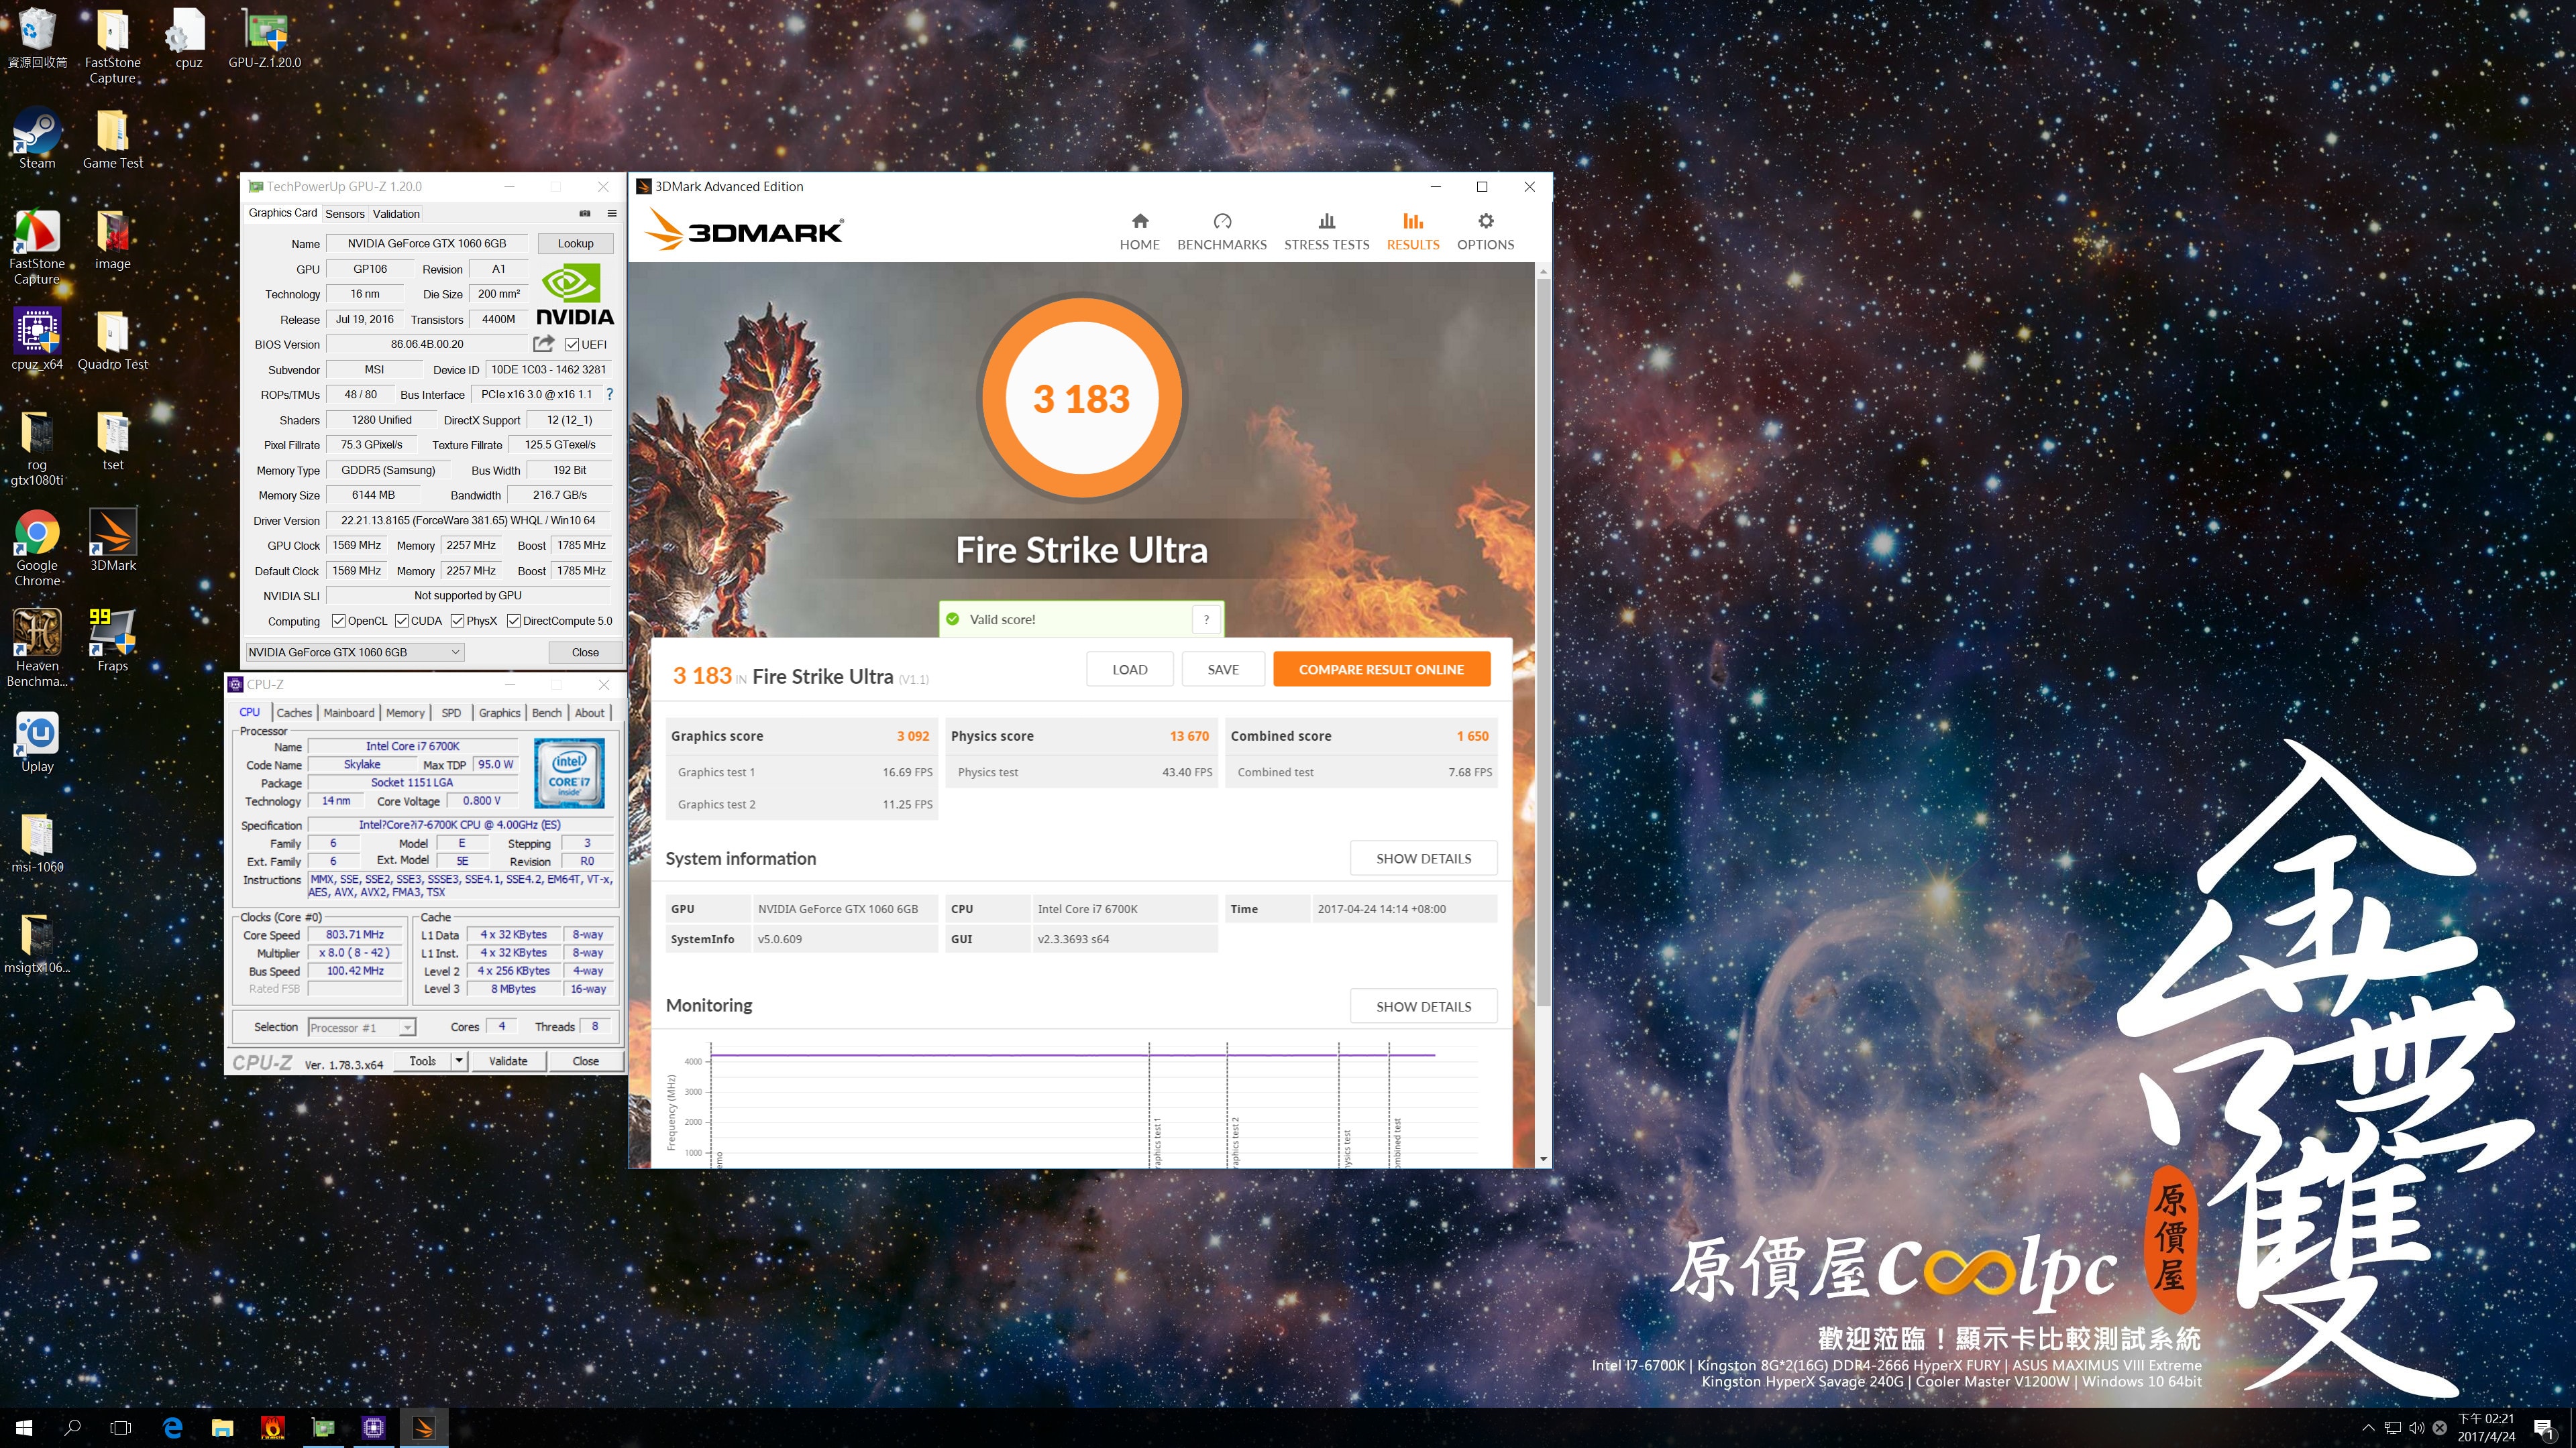Open 3DMark BENCHMARKS section
Image resolution: width=2576 pixels, height=1448 pixels.
point(1221,232)
